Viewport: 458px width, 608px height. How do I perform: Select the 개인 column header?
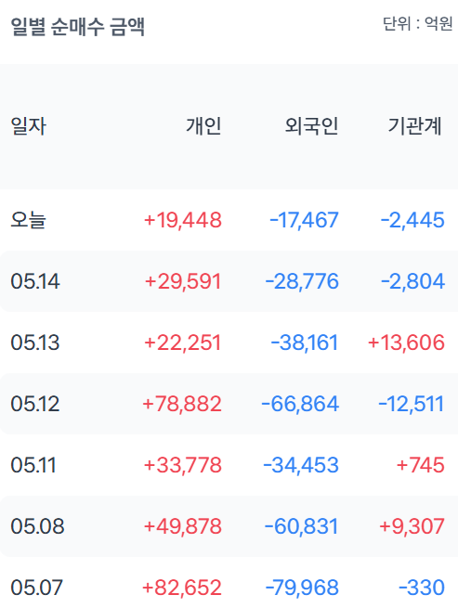pos(203,126)
